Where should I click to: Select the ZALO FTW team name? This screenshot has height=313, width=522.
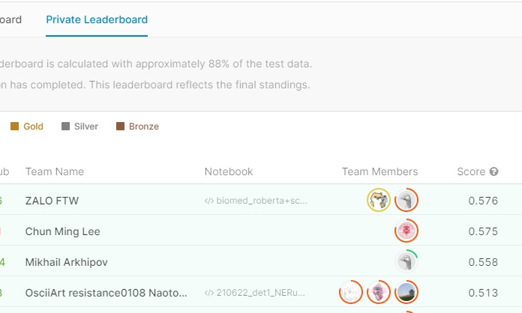click(52, 201)
